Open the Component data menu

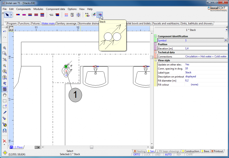(x=55, y=9)
